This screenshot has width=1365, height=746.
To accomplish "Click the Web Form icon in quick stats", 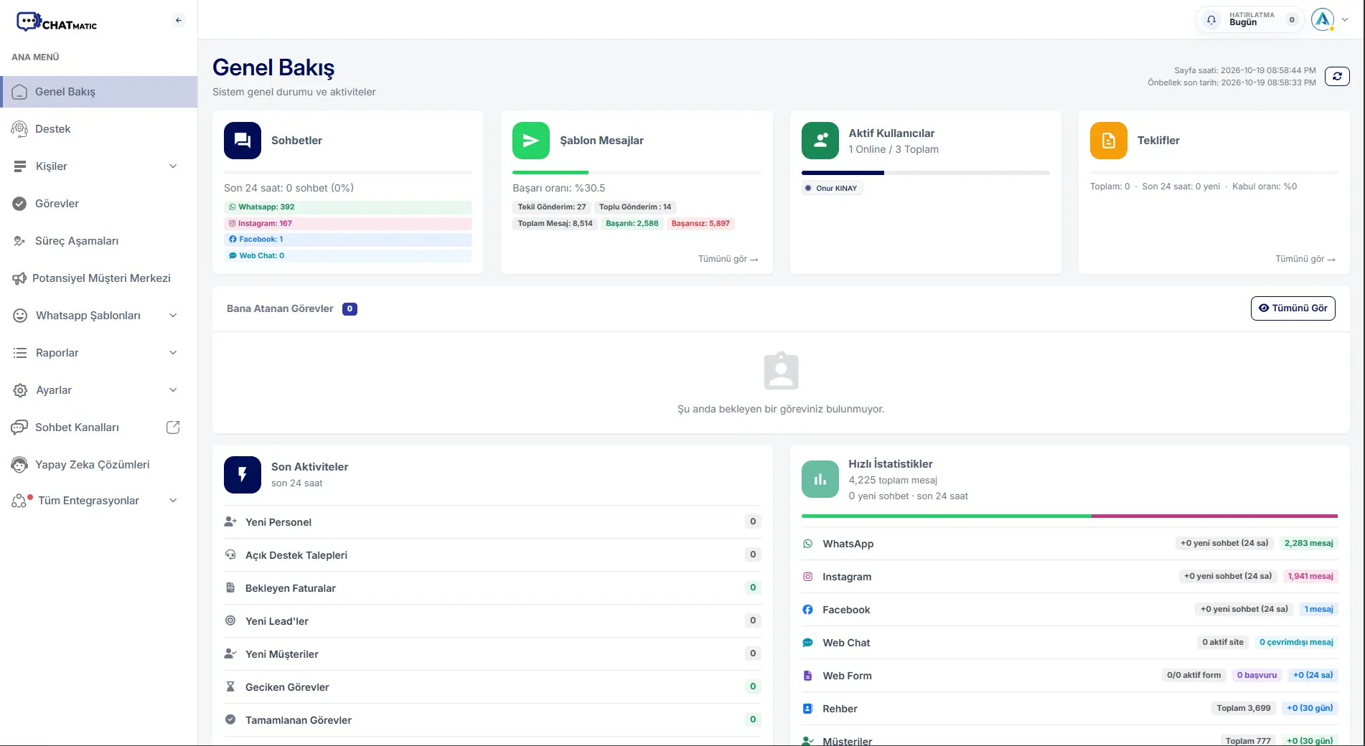I will [x=808, y=676].
